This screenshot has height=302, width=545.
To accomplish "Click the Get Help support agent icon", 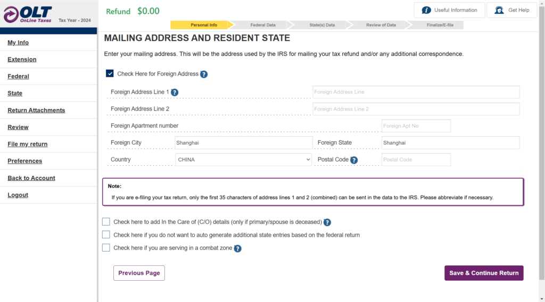I will 499,10.
